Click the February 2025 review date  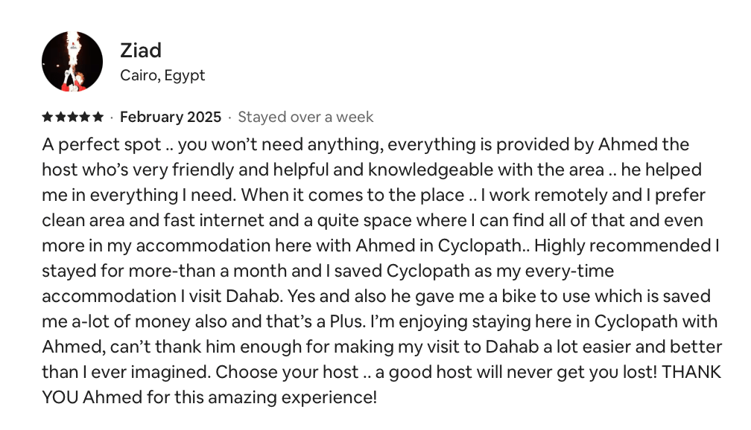171,117
